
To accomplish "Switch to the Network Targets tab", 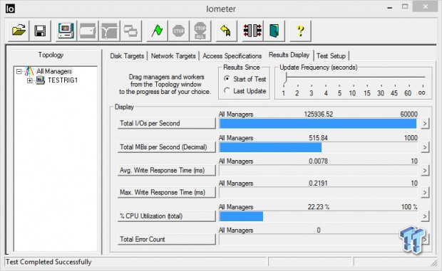I will click(173, 56).
